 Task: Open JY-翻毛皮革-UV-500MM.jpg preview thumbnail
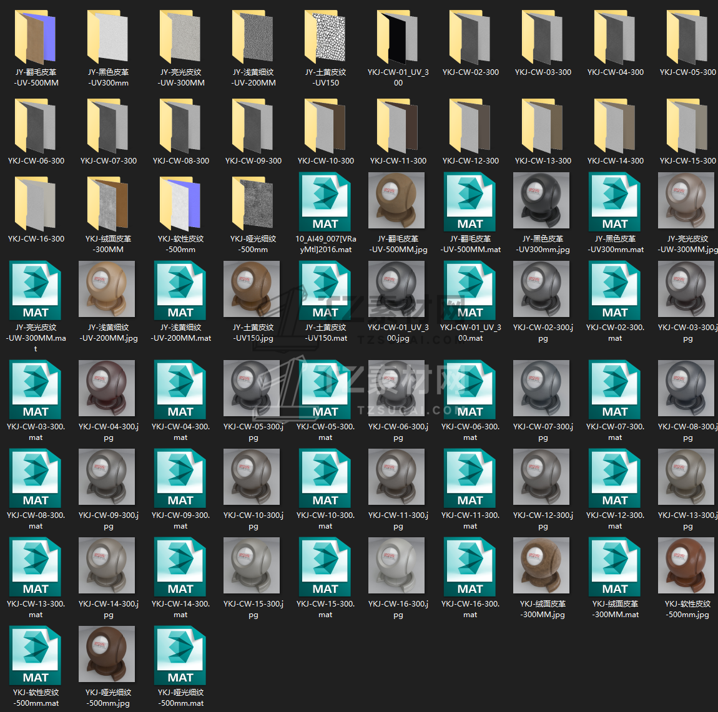pos(396,200)
